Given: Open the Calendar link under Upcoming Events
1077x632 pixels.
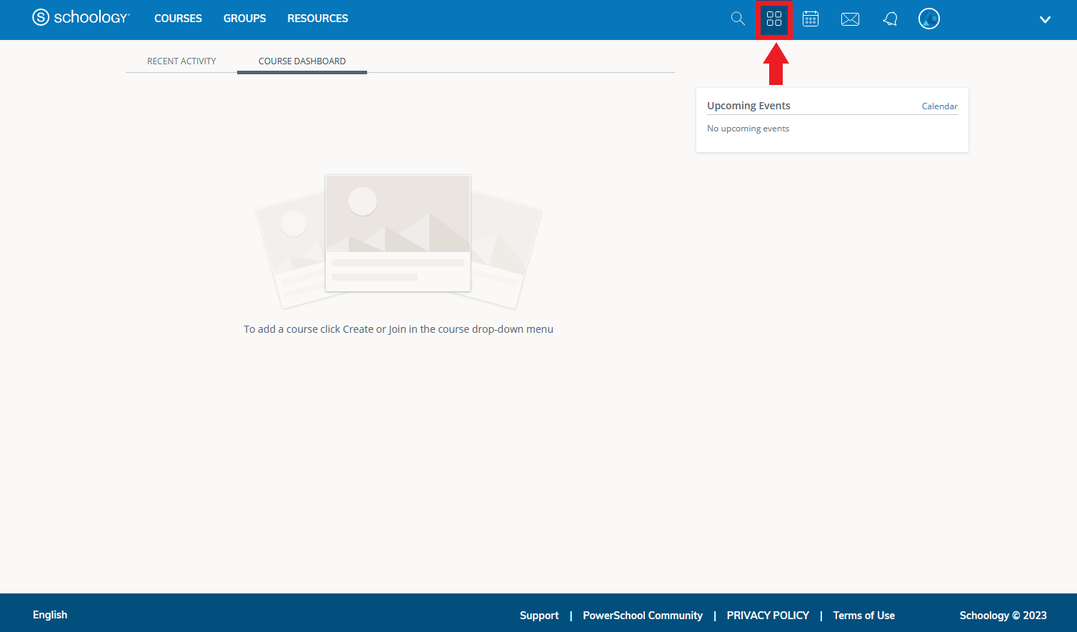Looking at the screenshot, I should [939, 106].
